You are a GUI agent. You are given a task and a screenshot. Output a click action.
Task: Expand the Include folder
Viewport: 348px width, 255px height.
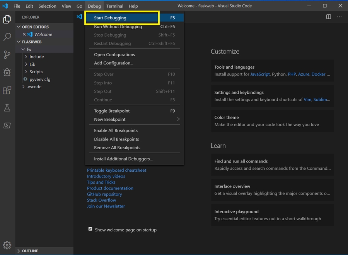pos(37,57)
